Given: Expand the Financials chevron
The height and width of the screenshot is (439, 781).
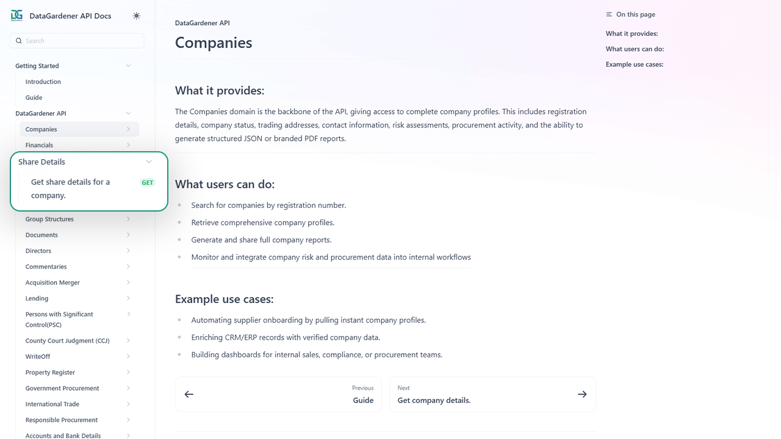Looking at the screenshot, I should (x=128, y=145).
